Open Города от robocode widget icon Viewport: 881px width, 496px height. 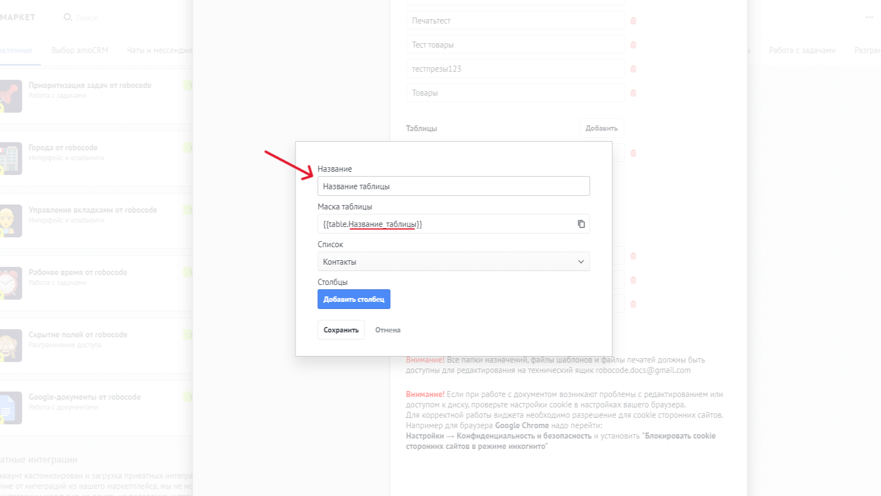(10, 159)
